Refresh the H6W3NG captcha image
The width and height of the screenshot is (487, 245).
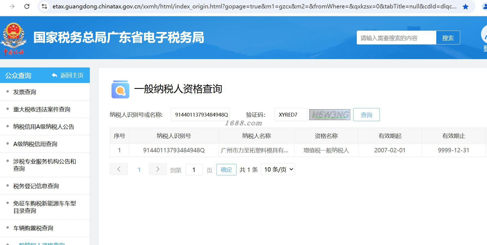point(330,115)
